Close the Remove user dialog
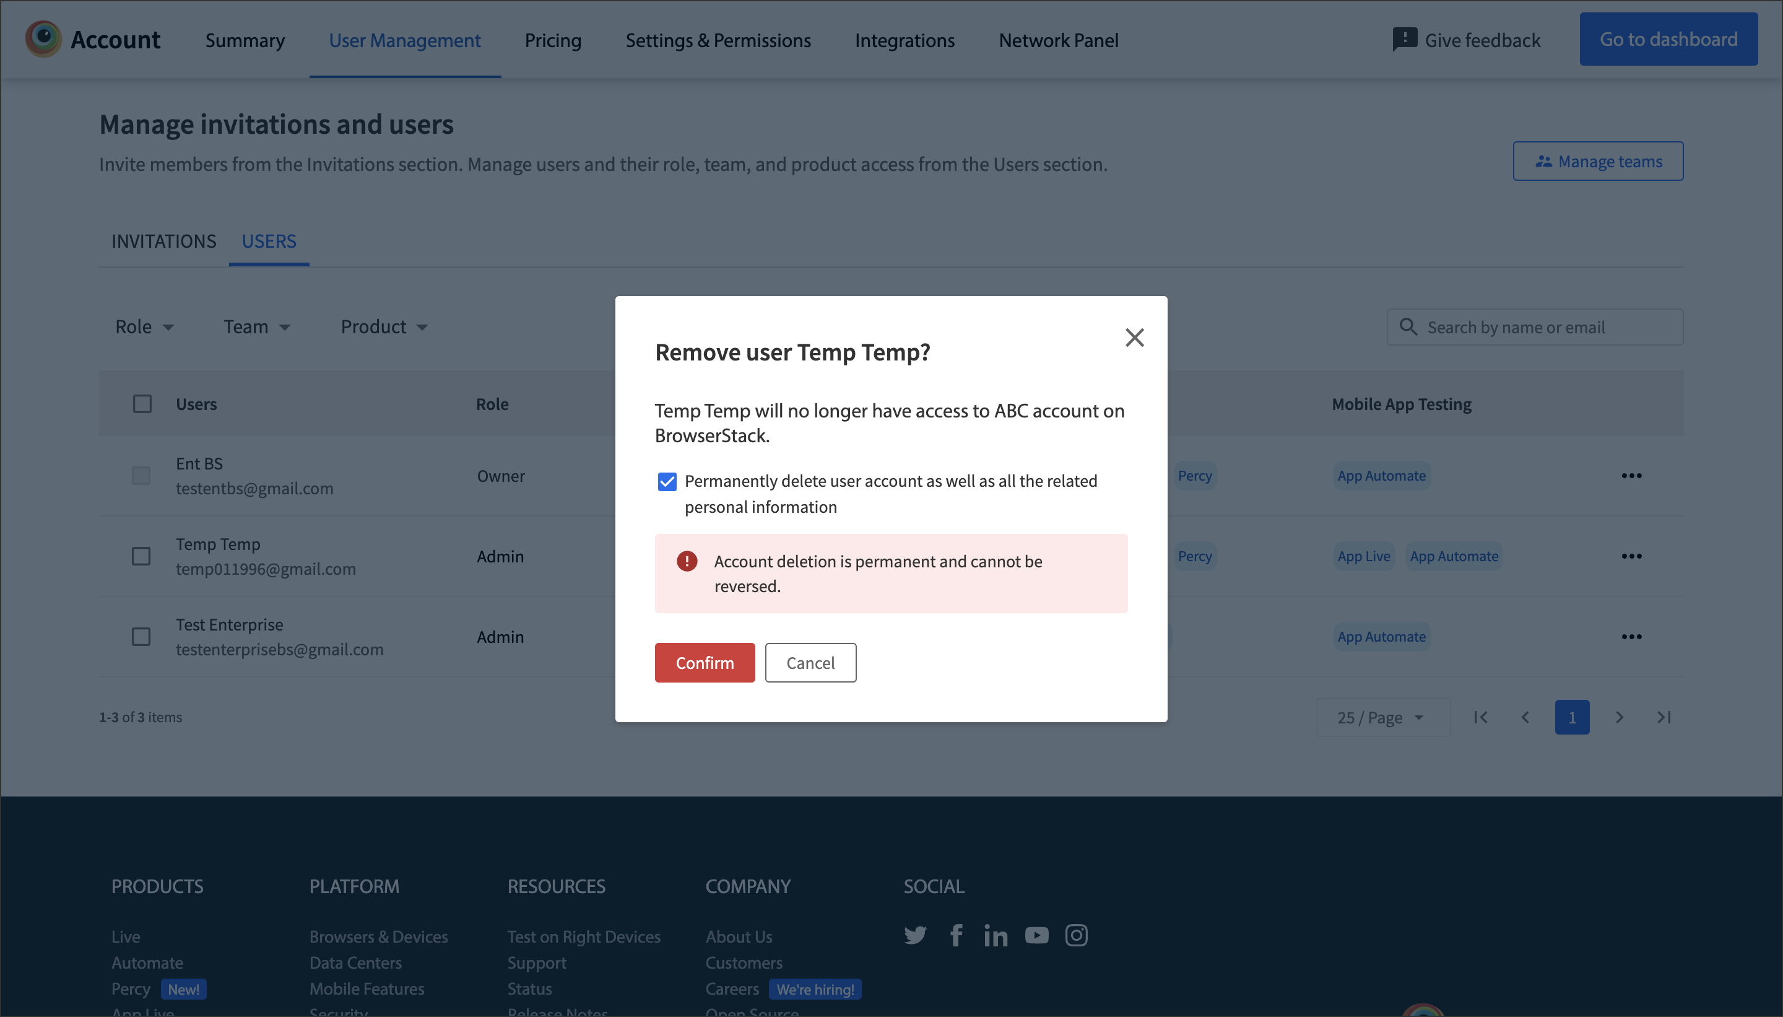1783x1017 pixels. 1134,338
